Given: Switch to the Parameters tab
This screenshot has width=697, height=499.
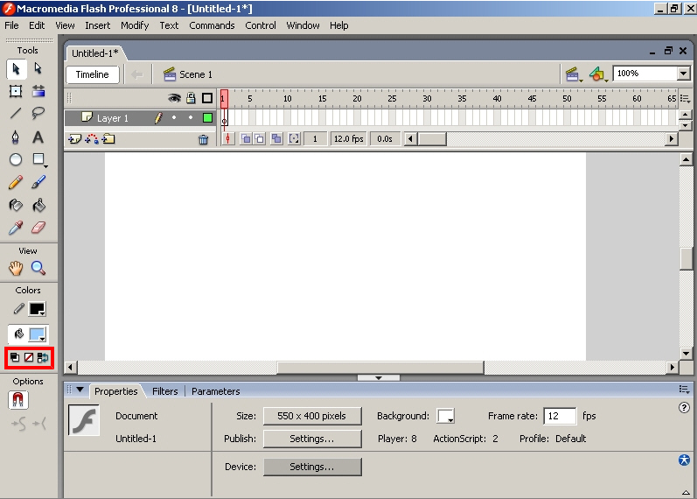Looking at the screenshot, I should pyautogui.click(x=216, y=391).
